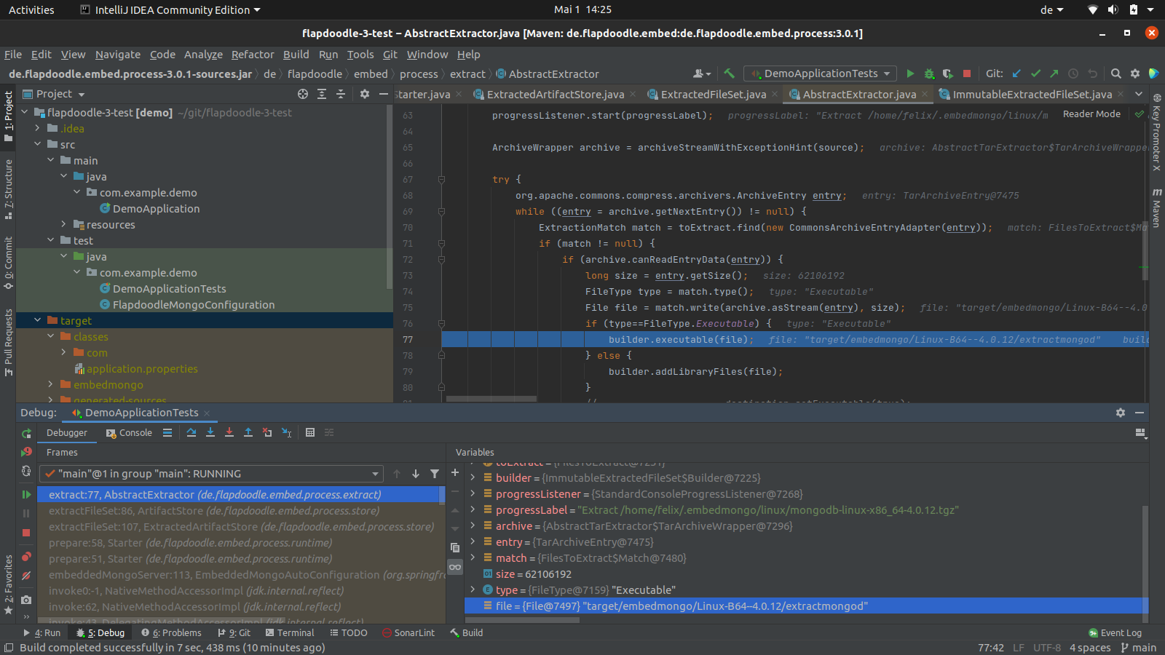
Task: Click the threads filter funnel icon
Action: tap(435, 474)
